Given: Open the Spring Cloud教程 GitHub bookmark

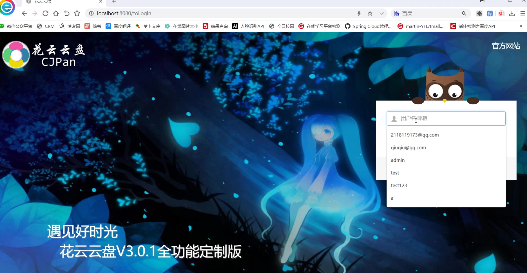Looking at the screenshot, I should coord(368,26).
